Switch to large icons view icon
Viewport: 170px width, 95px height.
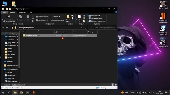click(x=116, y=85)
